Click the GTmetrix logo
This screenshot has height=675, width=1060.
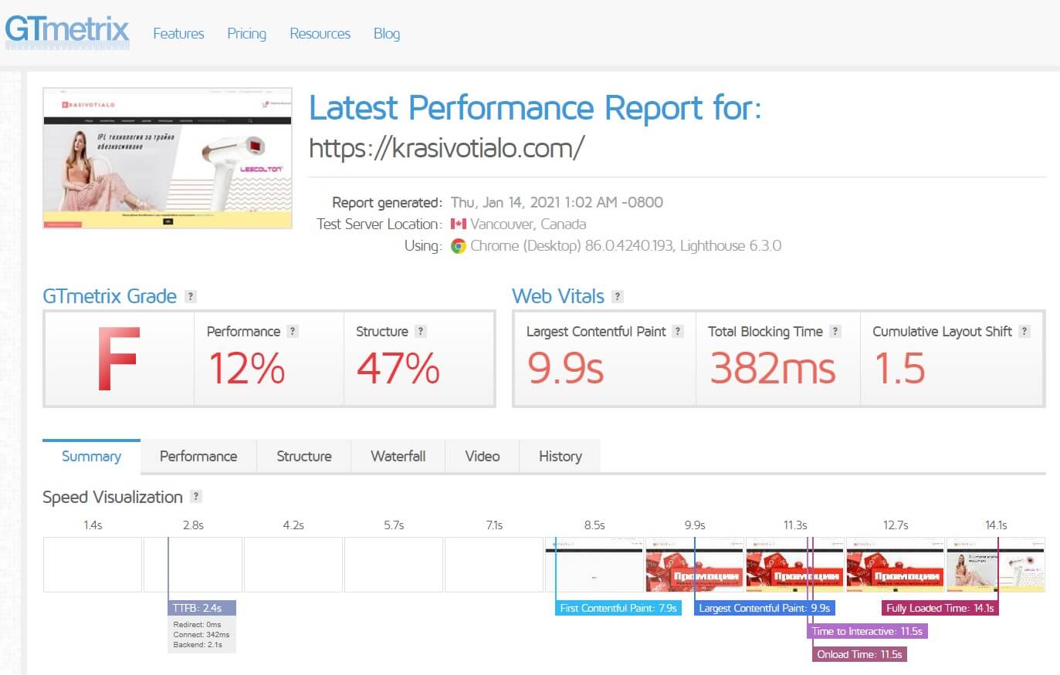click(x=67, y=31)
